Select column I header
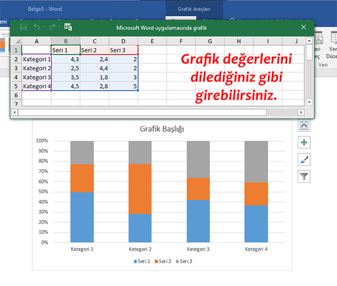 click(x=268, y=41)
